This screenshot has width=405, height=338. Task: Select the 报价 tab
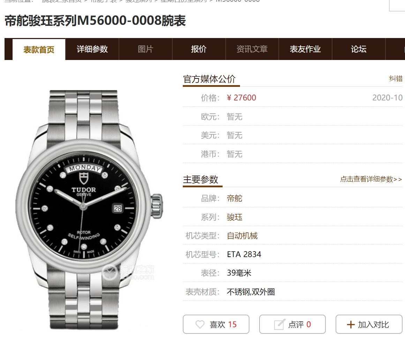[x=199, y=49]
